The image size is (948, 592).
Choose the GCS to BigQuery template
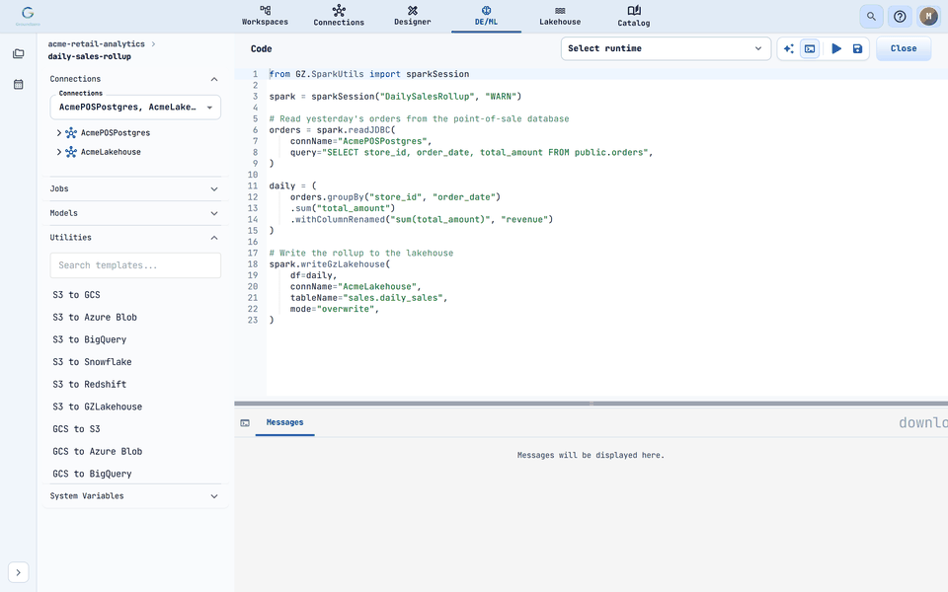click(x=92, y=474)
